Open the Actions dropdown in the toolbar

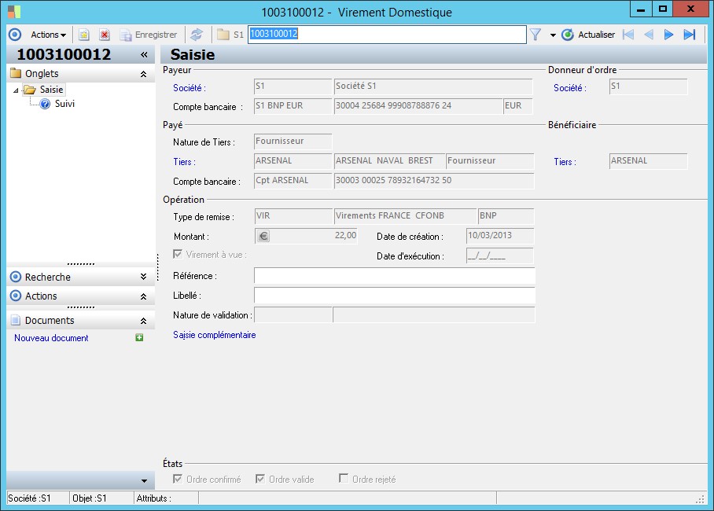[x=48, y=35]
